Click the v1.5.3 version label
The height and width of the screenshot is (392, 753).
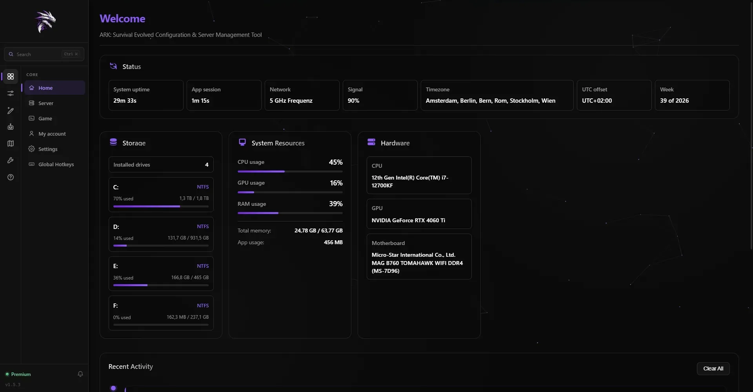[x=13, y=385]
